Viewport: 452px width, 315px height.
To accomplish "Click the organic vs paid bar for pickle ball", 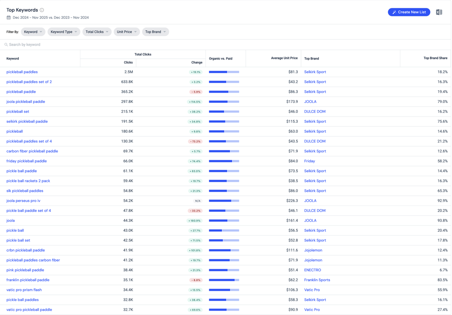I will click(224, 231).
